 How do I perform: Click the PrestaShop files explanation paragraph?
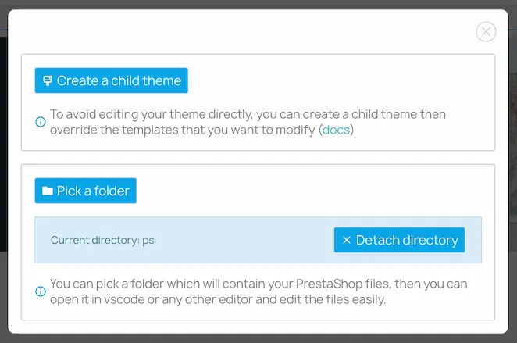click(x=258, y=291)
